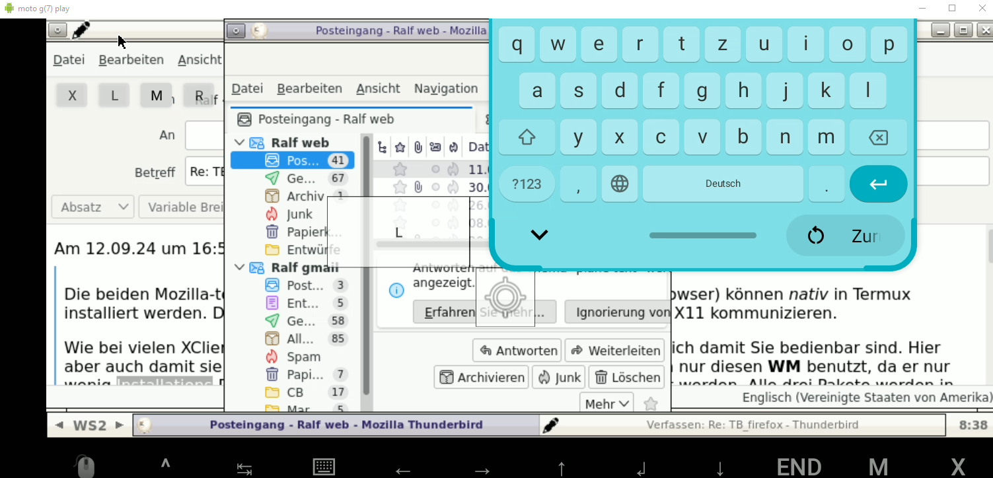Open the Posteingang folder under Ralf web
Image resolution: width=993 pixels, height=478 pixels.
pos(292,160)
